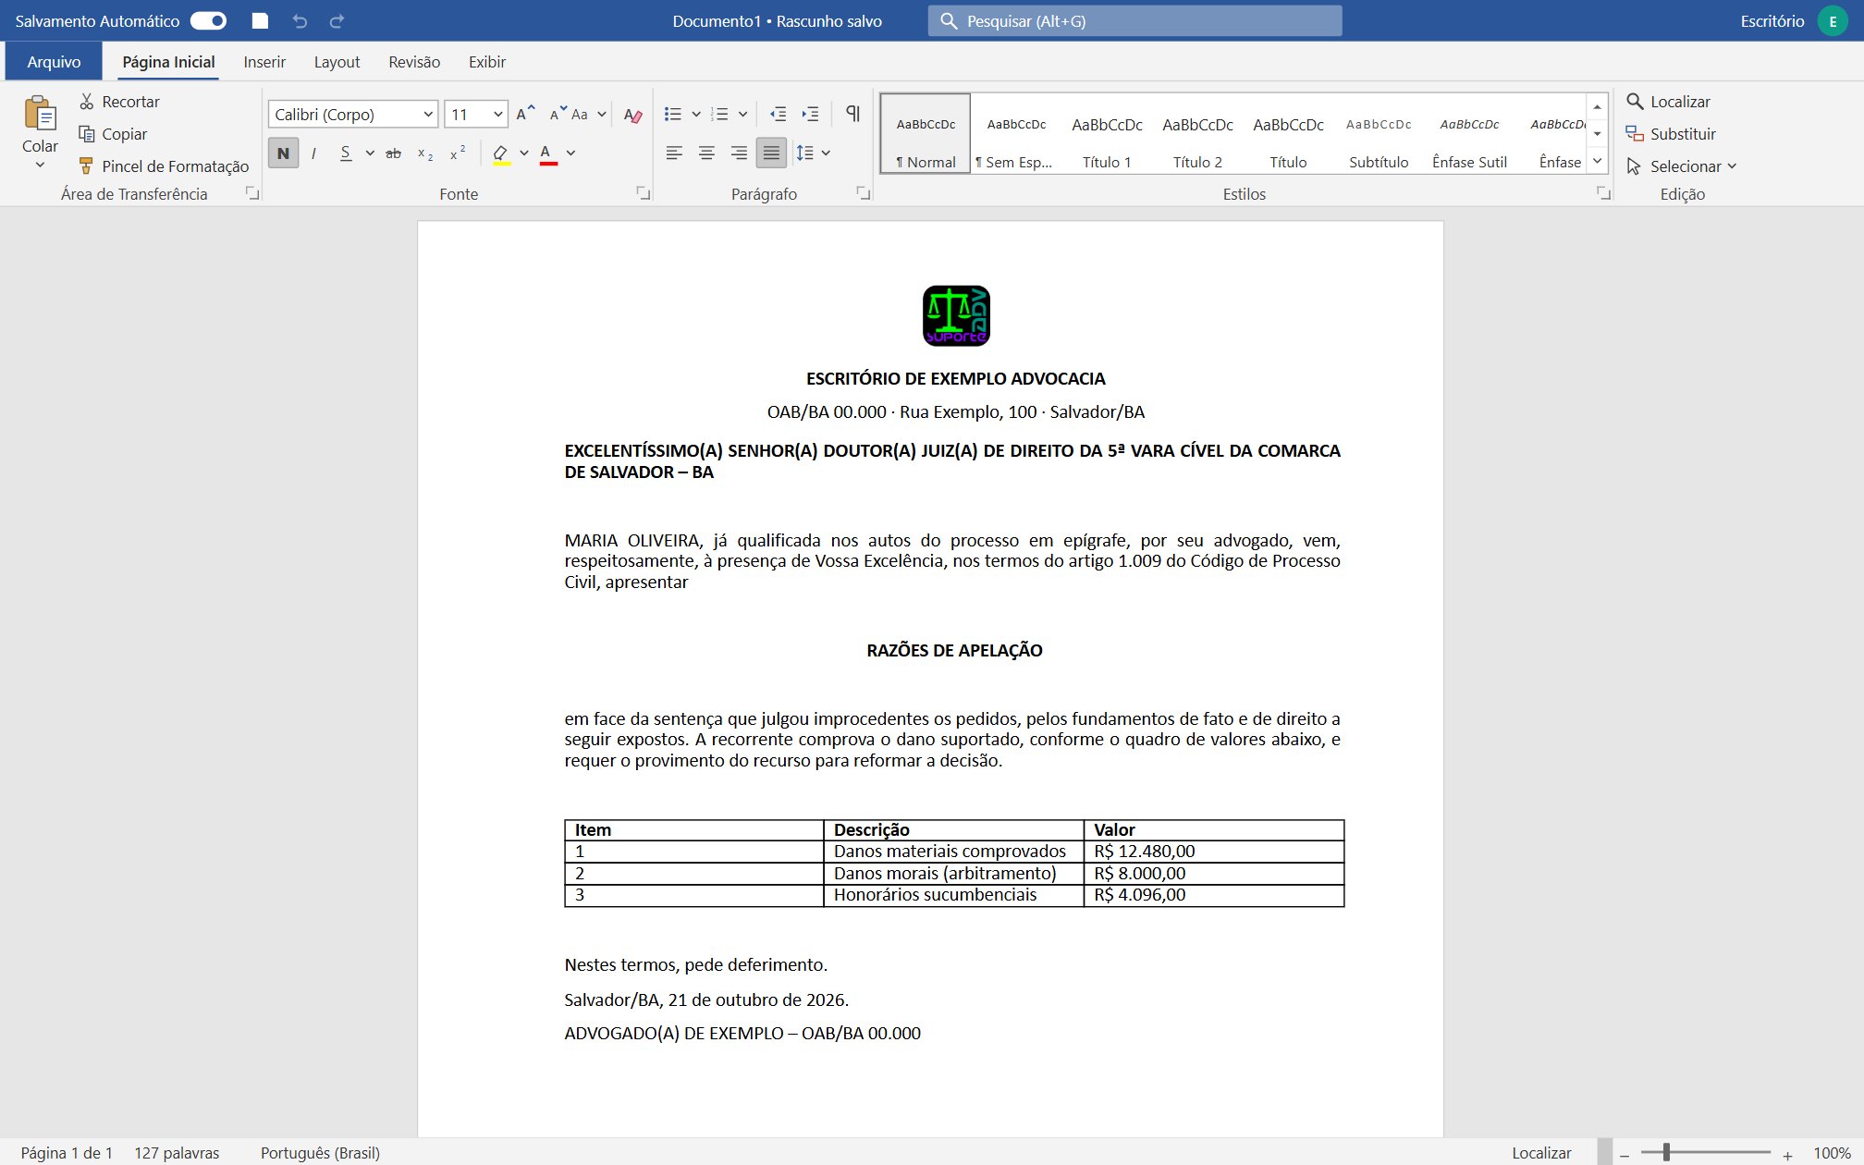This screenshot has width=1864, height=1165.
Task: Undo the last action
Action: 300,20
